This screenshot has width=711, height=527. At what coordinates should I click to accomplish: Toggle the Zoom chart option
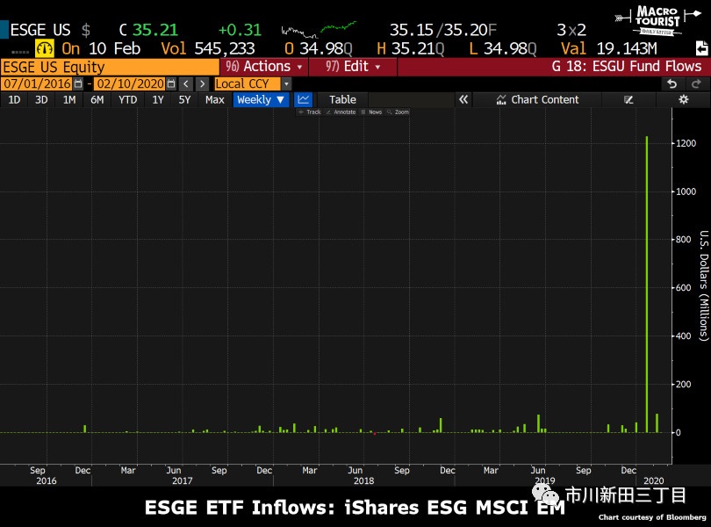pyautogui.click(x=399, y=112)
